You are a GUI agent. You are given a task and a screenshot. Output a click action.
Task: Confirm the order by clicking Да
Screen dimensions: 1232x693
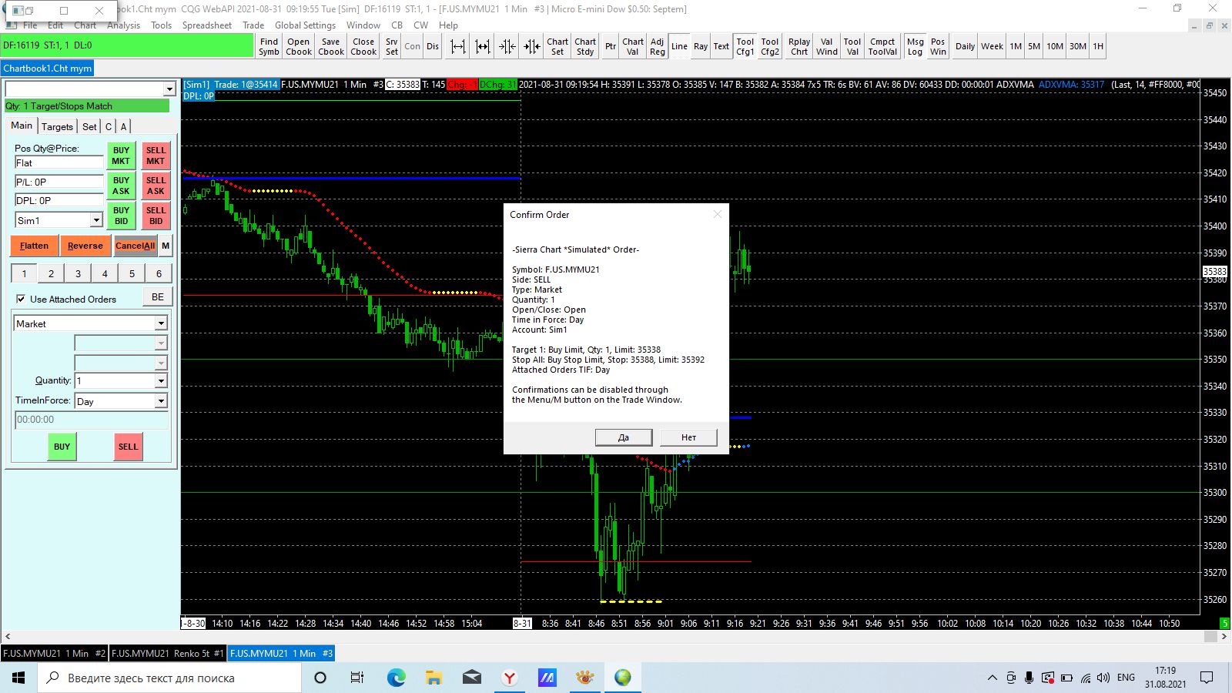pyautogui.click(x=624, y=437)
